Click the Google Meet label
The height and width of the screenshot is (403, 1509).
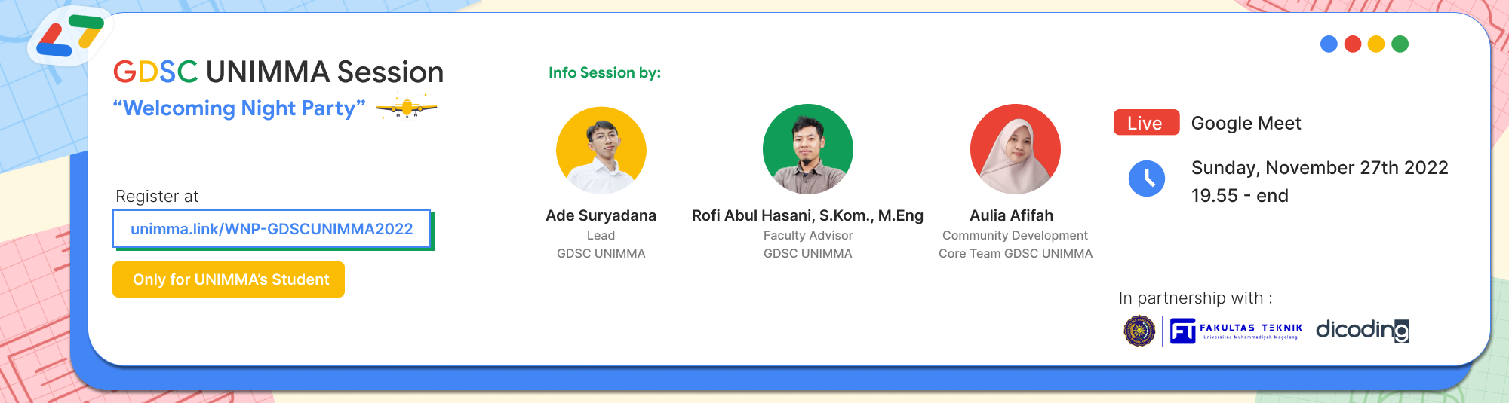pyautogui.click(x=1246, y=124)
